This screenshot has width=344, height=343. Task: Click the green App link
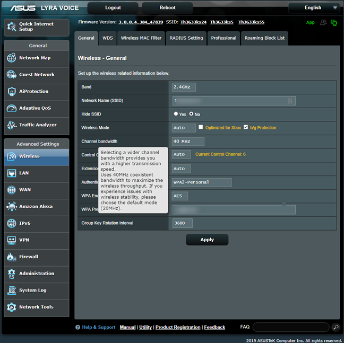(x=310, y=22)
